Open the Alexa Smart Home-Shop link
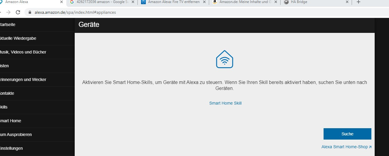 tap(346, 147)
